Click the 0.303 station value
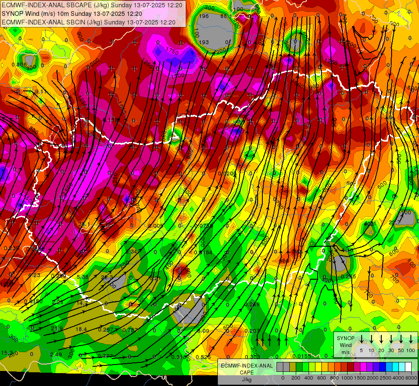Image resolution: width=419 pixels, height=386 pixels. click(x=253, y=357)
